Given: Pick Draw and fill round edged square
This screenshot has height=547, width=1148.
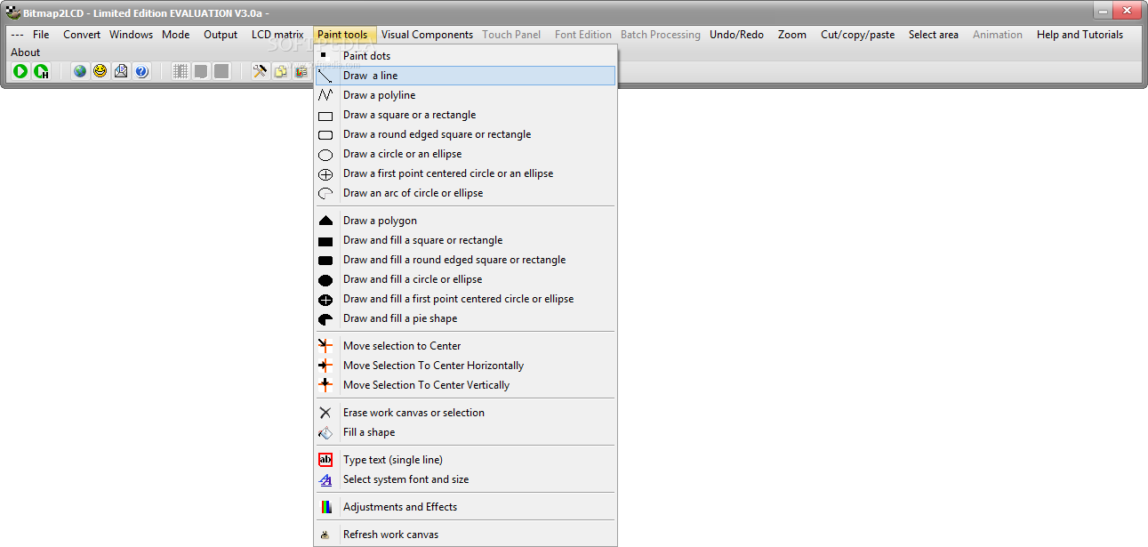Looking at the screenshot, I should pyautogui.click(x=465, y=260).
